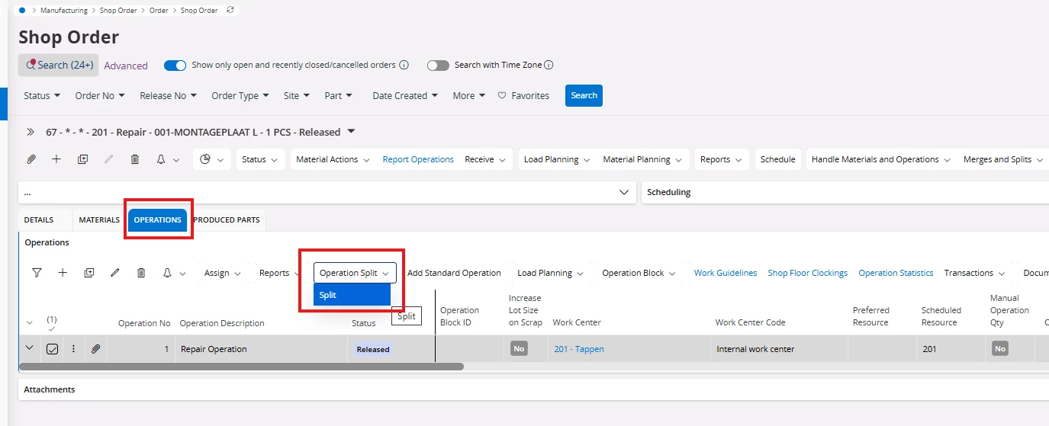The image size is (1049, 426).
Task: Expand the Repair Operation row chevron
Action: (30, 348)
